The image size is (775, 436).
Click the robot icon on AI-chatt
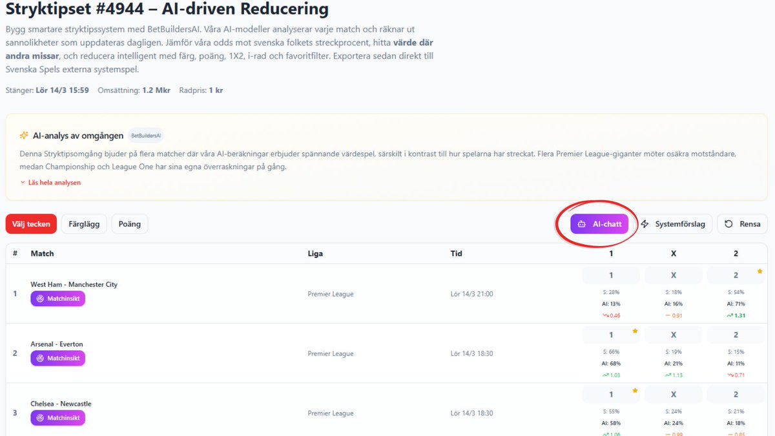(x=581, y=224)
